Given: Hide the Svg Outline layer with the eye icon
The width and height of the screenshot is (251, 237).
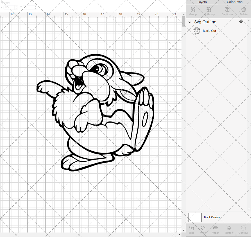Looking at the screenshot, I should point(241,22).
